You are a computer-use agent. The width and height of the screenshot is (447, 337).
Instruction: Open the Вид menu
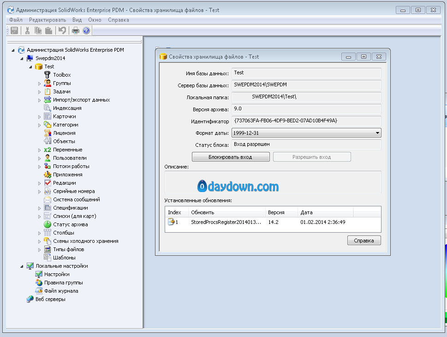77,20
